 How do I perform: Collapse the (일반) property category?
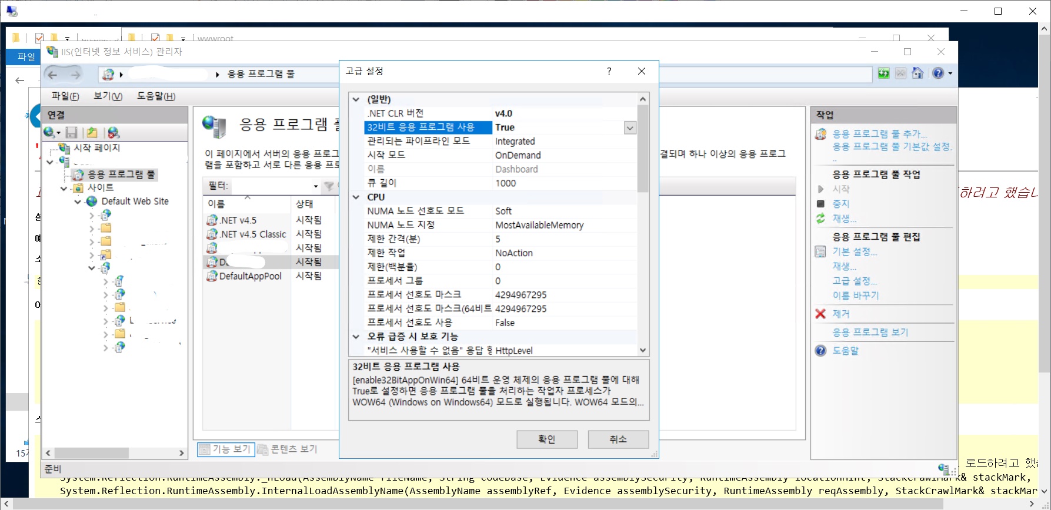pyautogui.click(x=356, y=99)
